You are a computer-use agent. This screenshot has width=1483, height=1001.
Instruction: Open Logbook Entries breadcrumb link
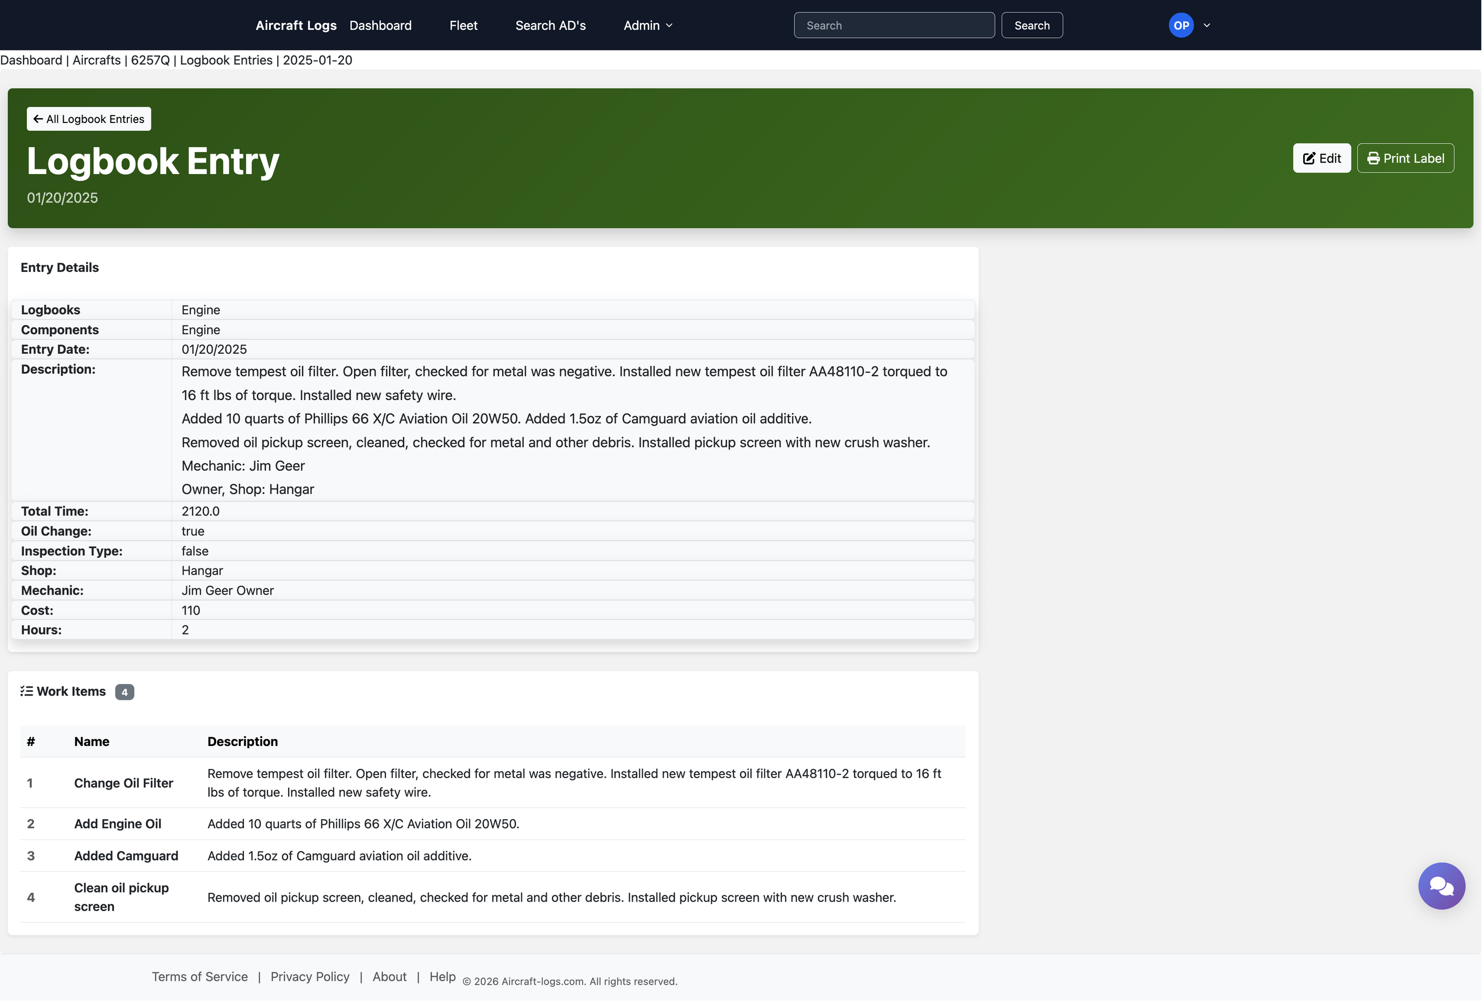[226, 60]
